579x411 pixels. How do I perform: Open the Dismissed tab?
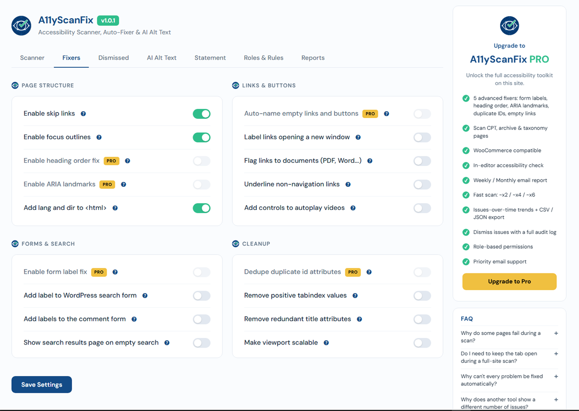[x=114, y=58]
